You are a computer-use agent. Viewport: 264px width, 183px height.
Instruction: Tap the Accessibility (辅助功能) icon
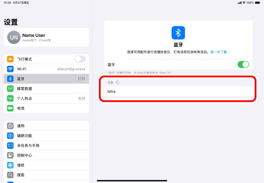tap(11, 136)
